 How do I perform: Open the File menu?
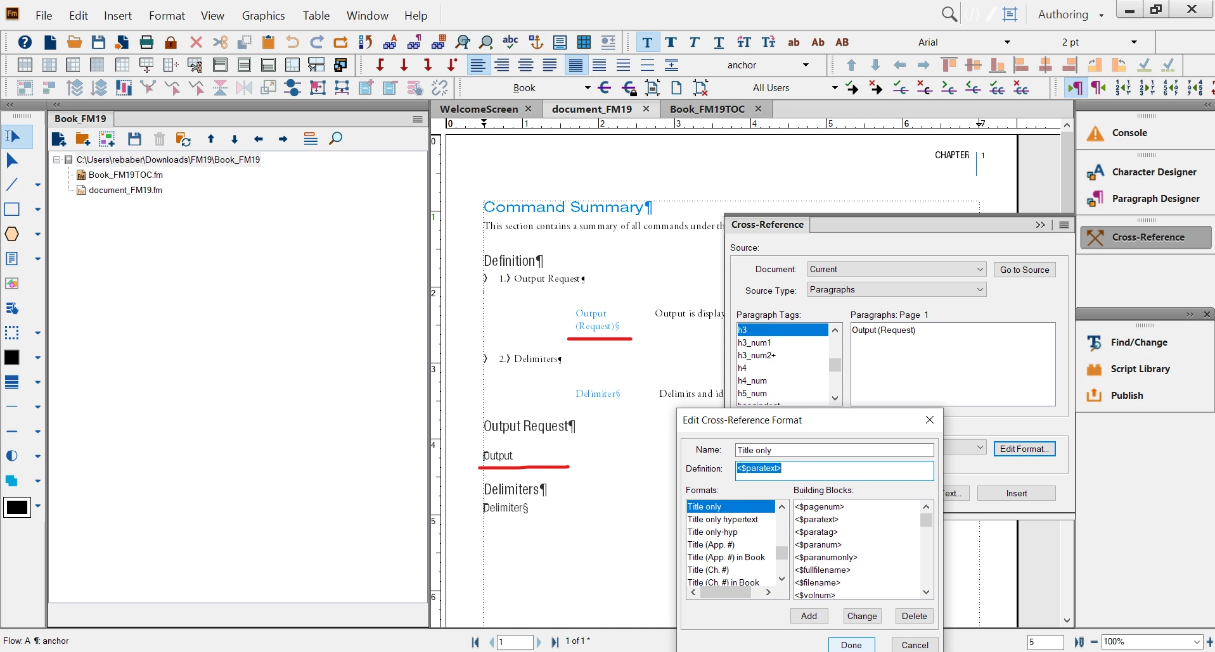tap(44, 16)
